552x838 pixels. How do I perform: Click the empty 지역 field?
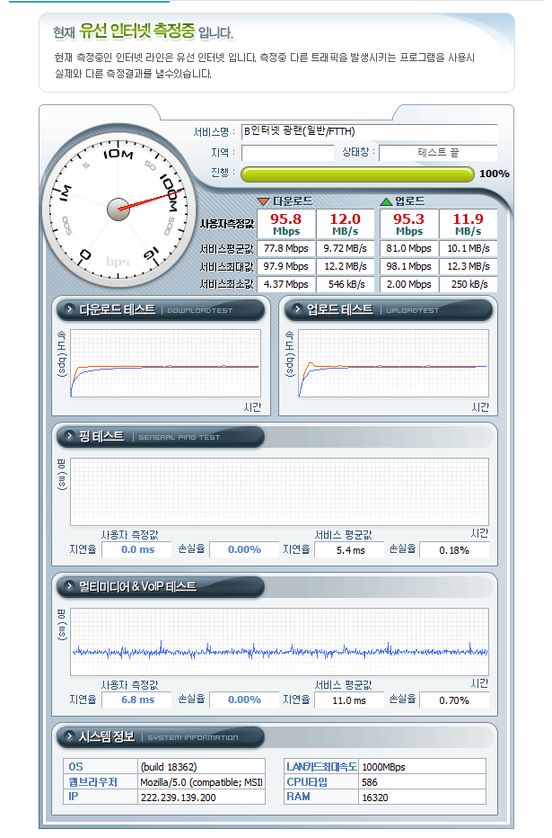(x=287, y=153)
